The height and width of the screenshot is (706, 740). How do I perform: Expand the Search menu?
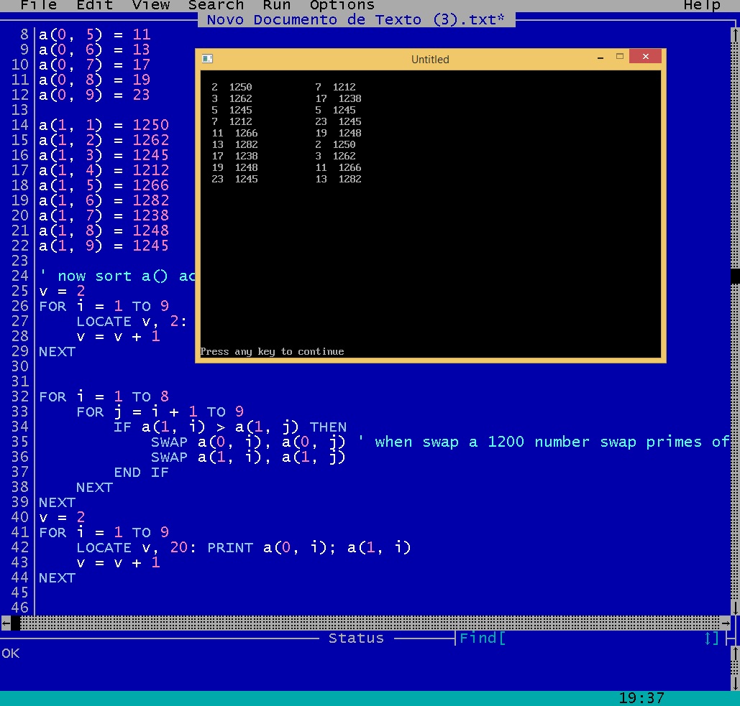(216, 6)
